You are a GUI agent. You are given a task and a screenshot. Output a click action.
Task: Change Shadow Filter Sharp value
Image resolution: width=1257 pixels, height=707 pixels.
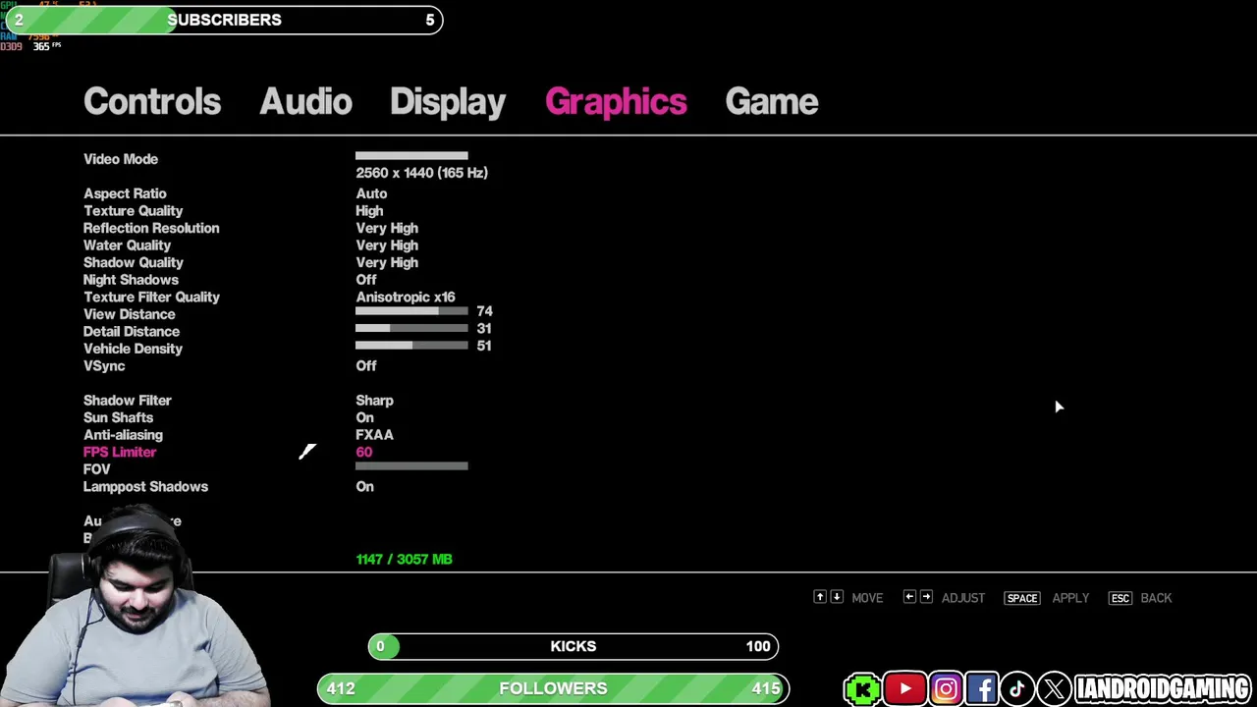click(374, 401)
